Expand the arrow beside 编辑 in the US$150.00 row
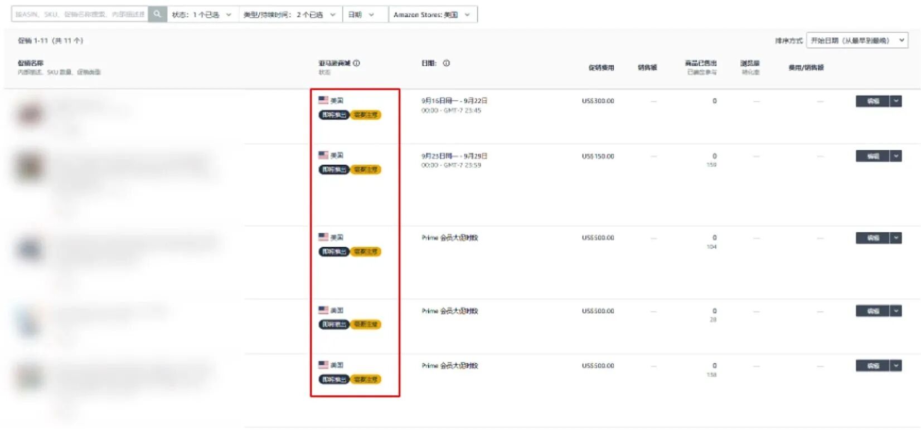Screen dimensions: 921x431 896,156
